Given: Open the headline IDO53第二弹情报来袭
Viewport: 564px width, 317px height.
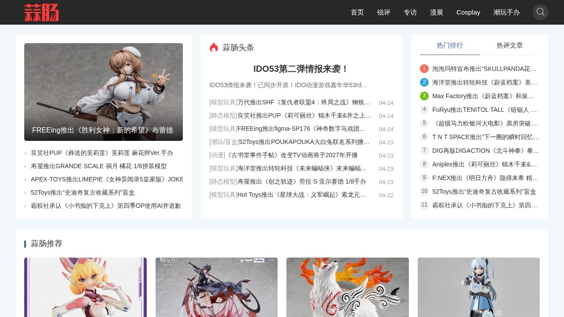Looking at the screenshot, I should click(x=301, y=69).
